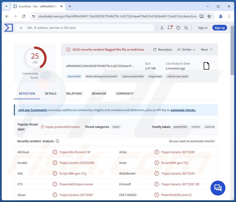Click the VirusTotal sigma logo
Screen dimensions: 236x202
point(9,28)
